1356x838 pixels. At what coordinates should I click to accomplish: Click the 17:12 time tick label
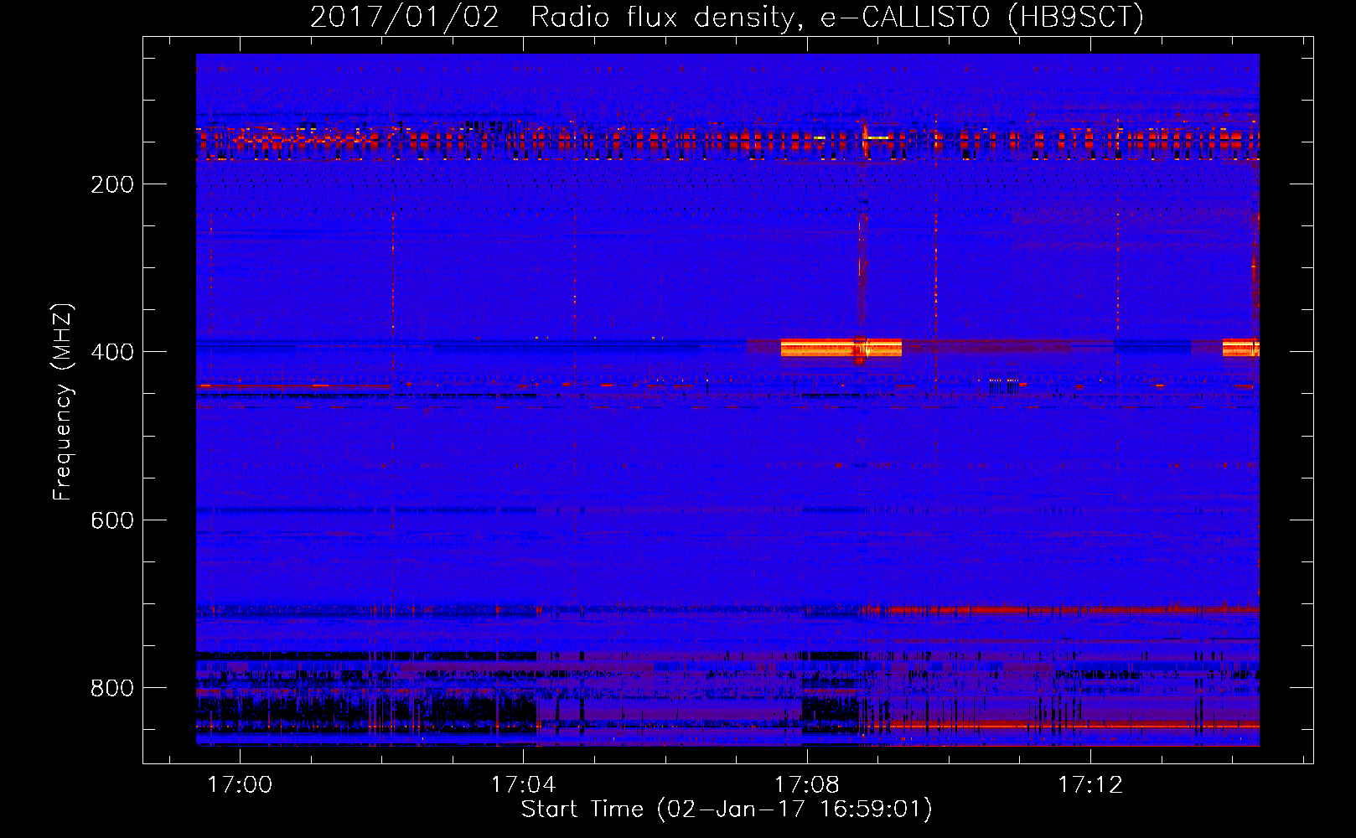point(1089,785)
